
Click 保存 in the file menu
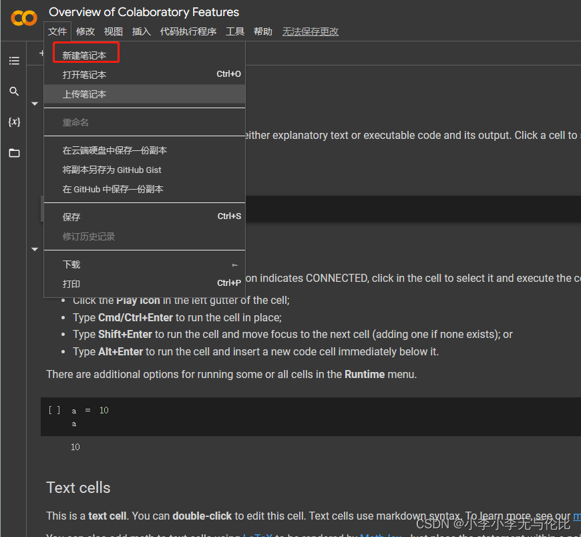tap(144, 217)
